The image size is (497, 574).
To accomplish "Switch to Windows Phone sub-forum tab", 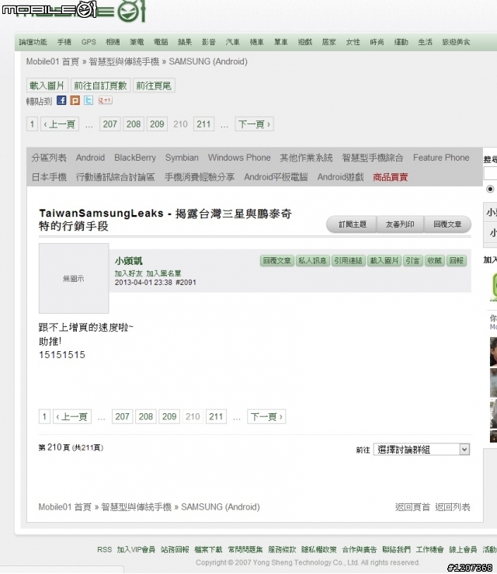I will click(x=239, y=158).
